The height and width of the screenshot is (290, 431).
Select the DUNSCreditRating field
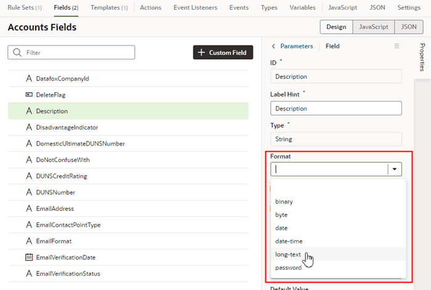click(128, 176)
